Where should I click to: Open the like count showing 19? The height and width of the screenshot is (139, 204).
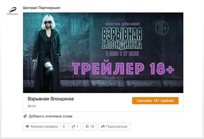(92, 126)
